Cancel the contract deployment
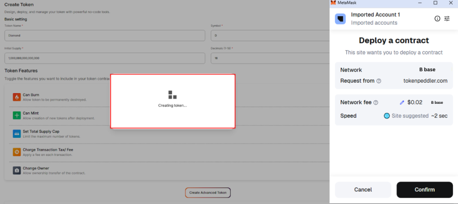 tap(363, 190)
